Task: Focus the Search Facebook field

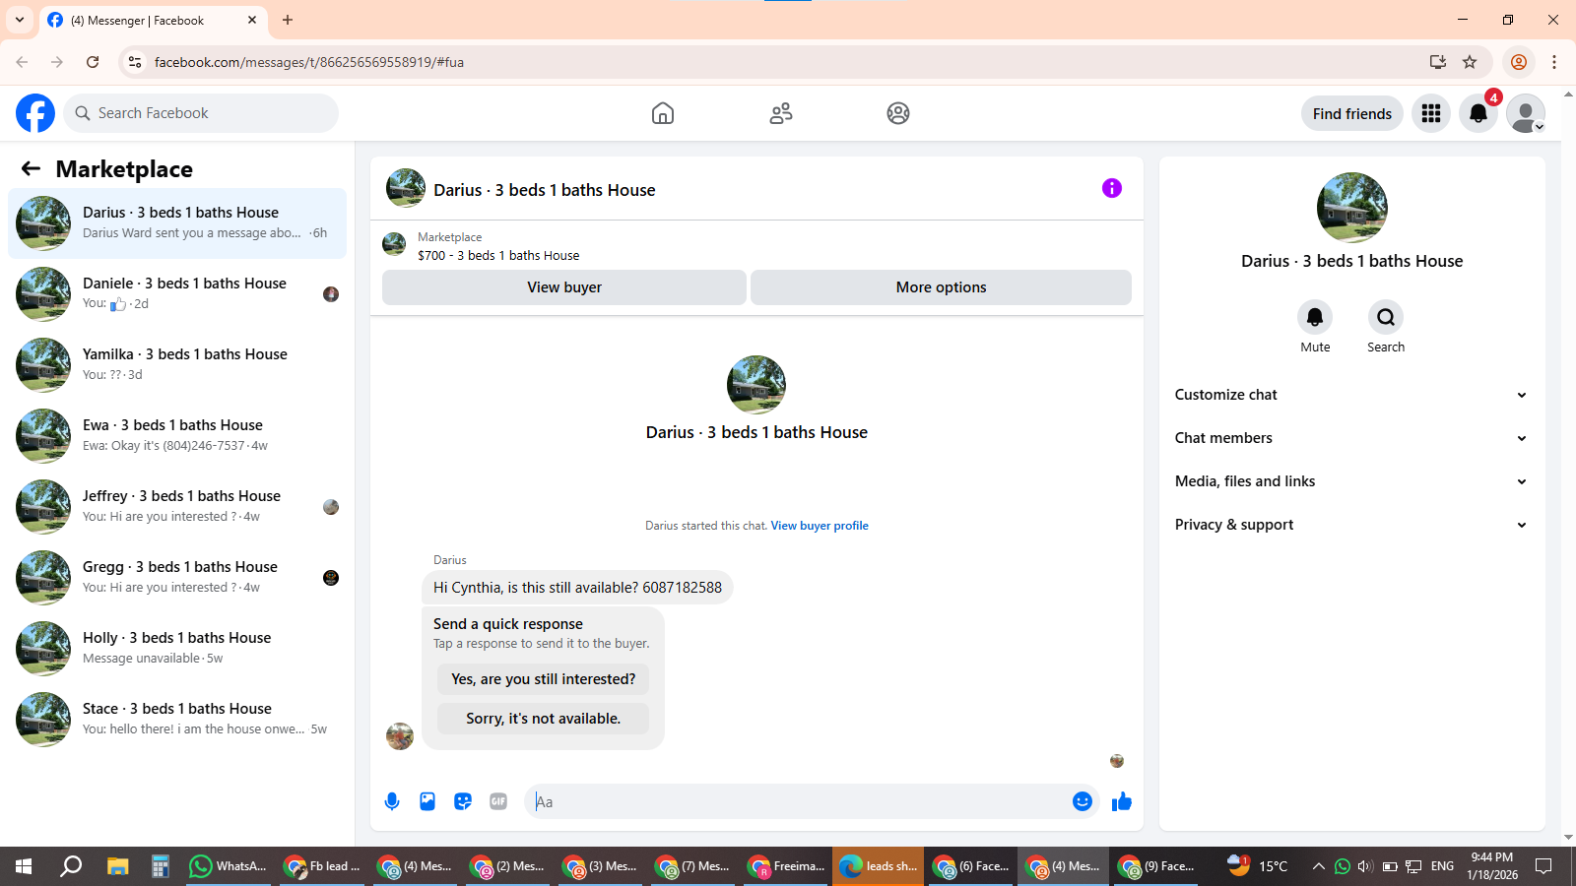Action: (x=201, y=113)
